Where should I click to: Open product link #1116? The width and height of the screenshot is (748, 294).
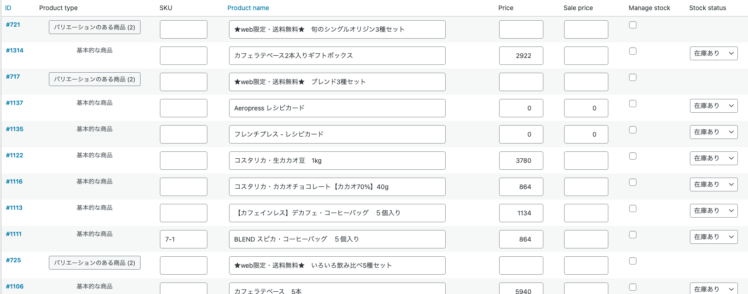pos(14,182)
